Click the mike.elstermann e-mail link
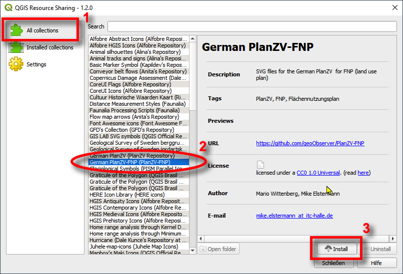Viewport: 403px width, 274px height. (294, 216)
